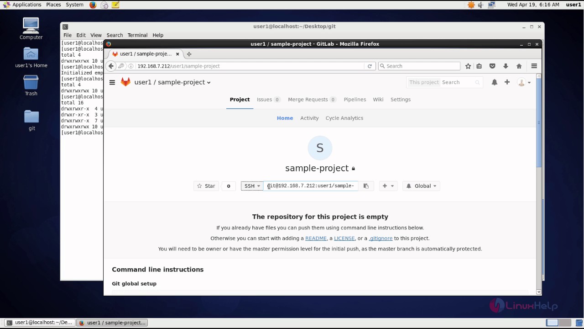Open the Places menu

(x=53, y=5)
